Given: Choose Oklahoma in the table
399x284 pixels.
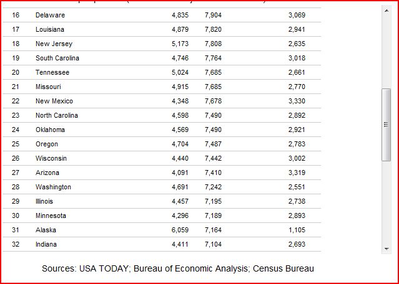Looking at the screenshot, I should pyautogui.click(x=50, y=130).
